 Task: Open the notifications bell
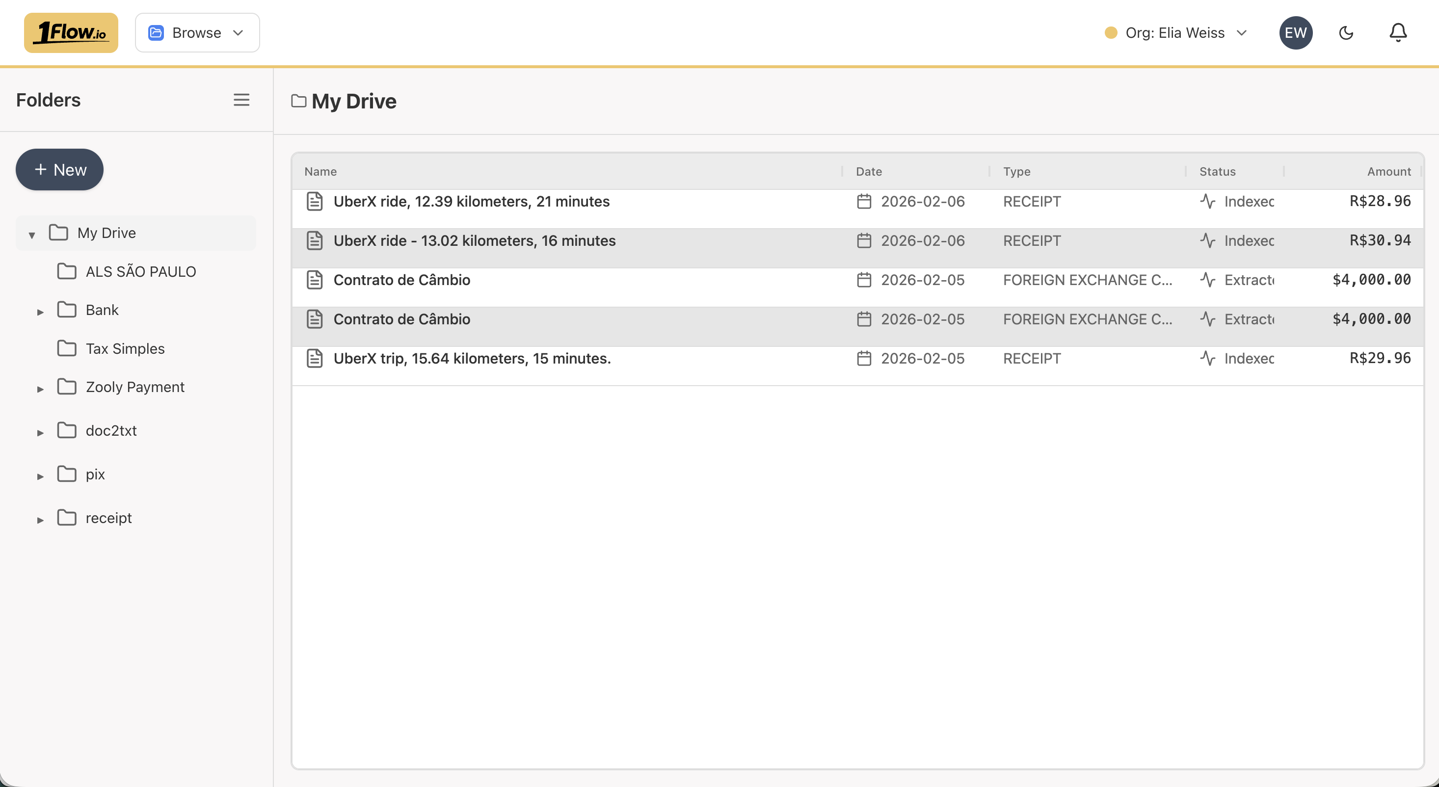(x=1397, y=33)
